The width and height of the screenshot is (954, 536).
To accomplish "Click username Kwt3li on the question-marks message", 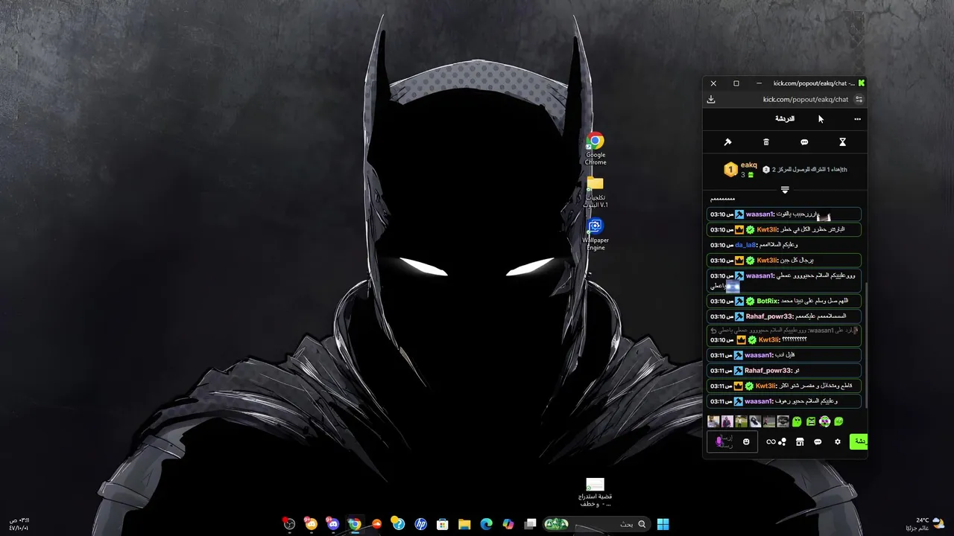I will pyautogui.click(x=770, y=340).
